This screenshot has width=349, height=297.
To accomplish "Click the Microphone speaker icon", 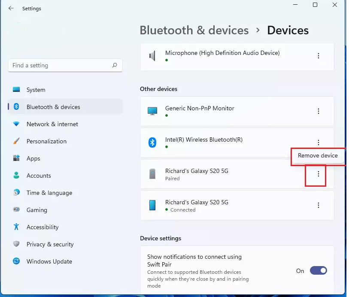I will pyautogui.click(x=152, y=56).
